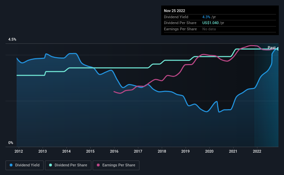
Task: Select the 2013 x-axis label
Action: tap(43, 151)
